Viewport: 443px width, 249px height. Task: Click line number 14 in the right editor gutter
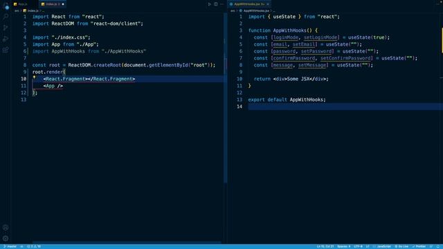[x=239, y=107]
